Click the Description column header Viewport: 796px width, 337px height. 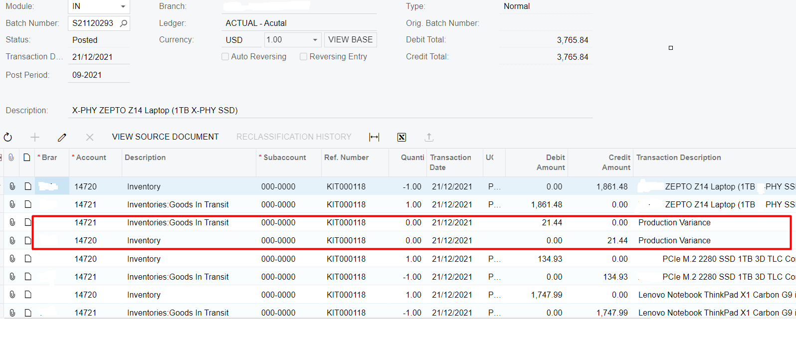145,158
